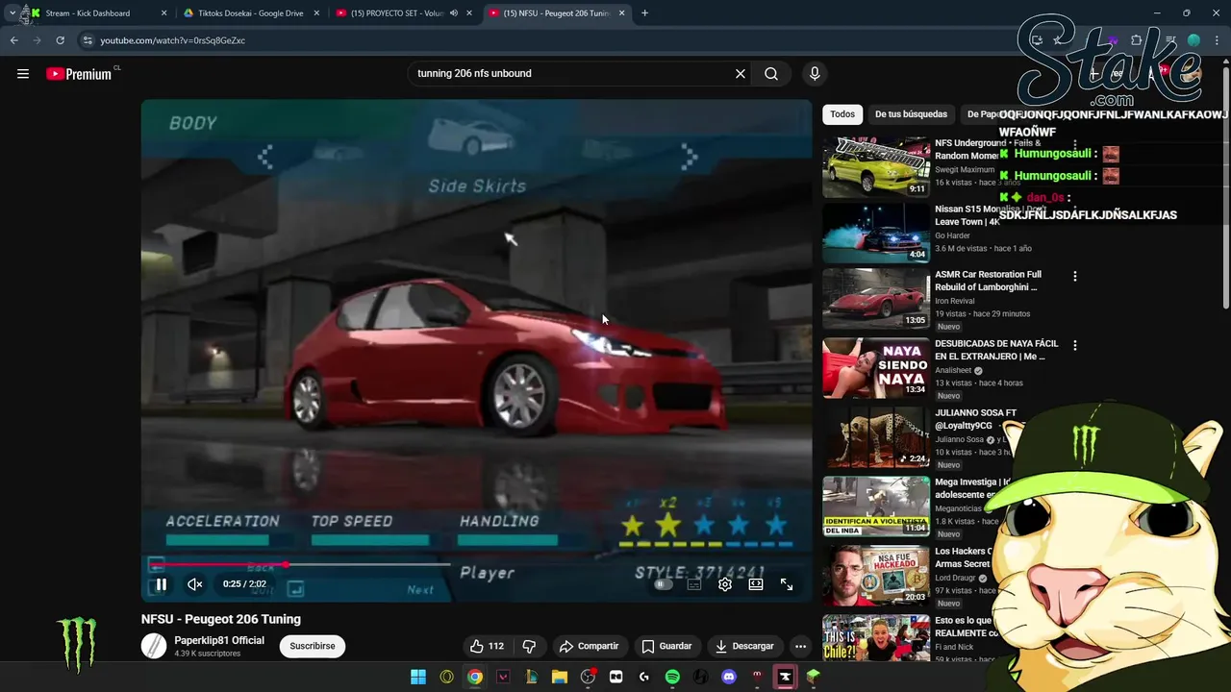Run search with magnifier button
Viewport: 1231px width, 692px height.
771,73
